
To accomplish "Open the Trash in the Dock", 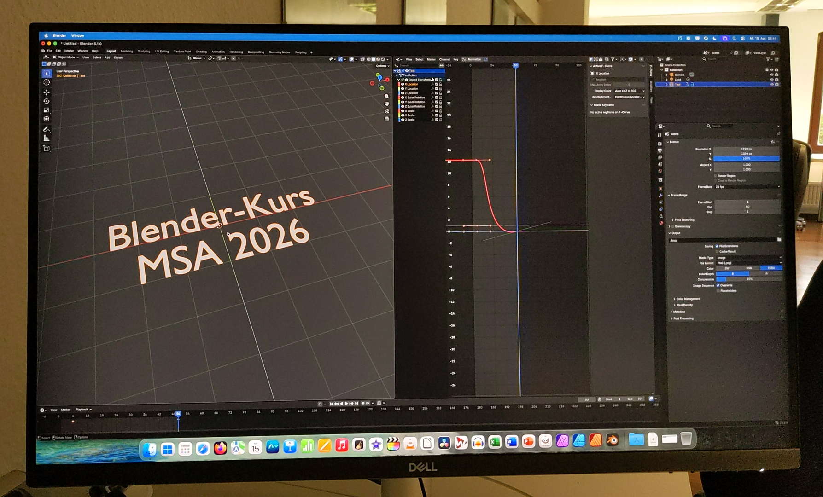I will point(686,439).
